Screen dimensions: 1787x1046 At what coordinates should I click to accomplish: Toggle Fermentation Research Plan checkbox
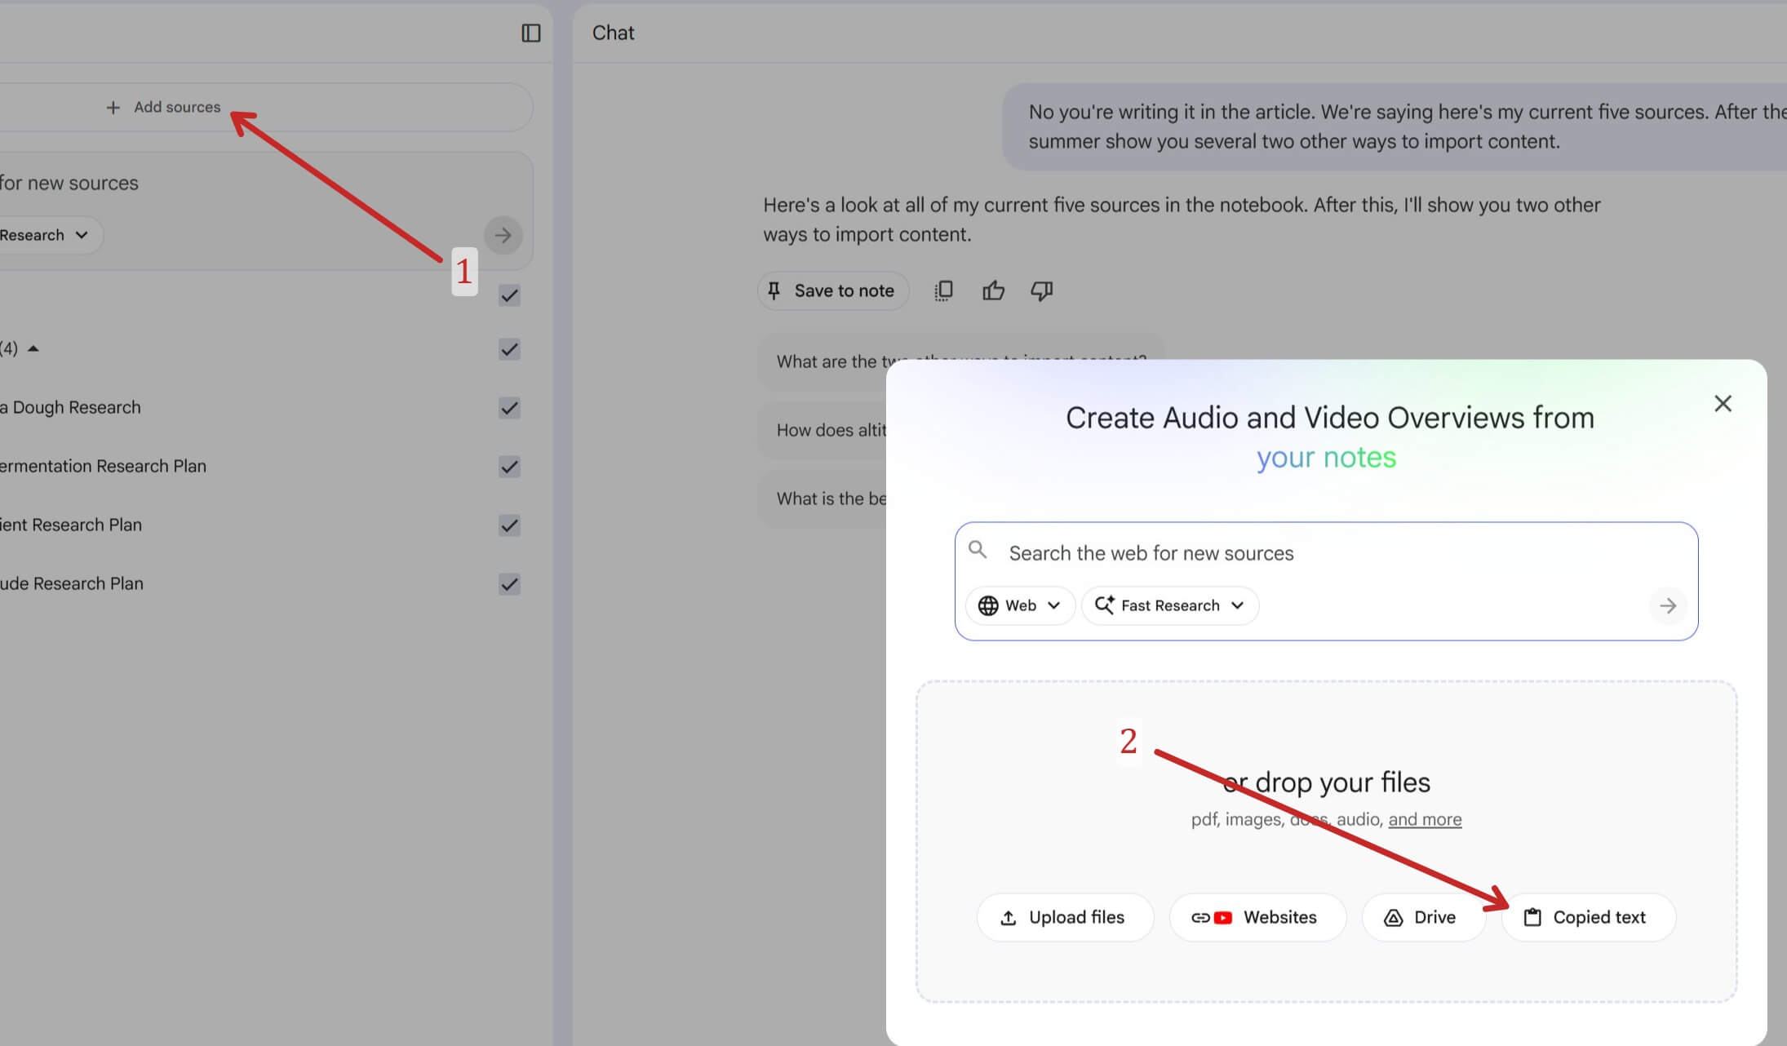point(509,467)
